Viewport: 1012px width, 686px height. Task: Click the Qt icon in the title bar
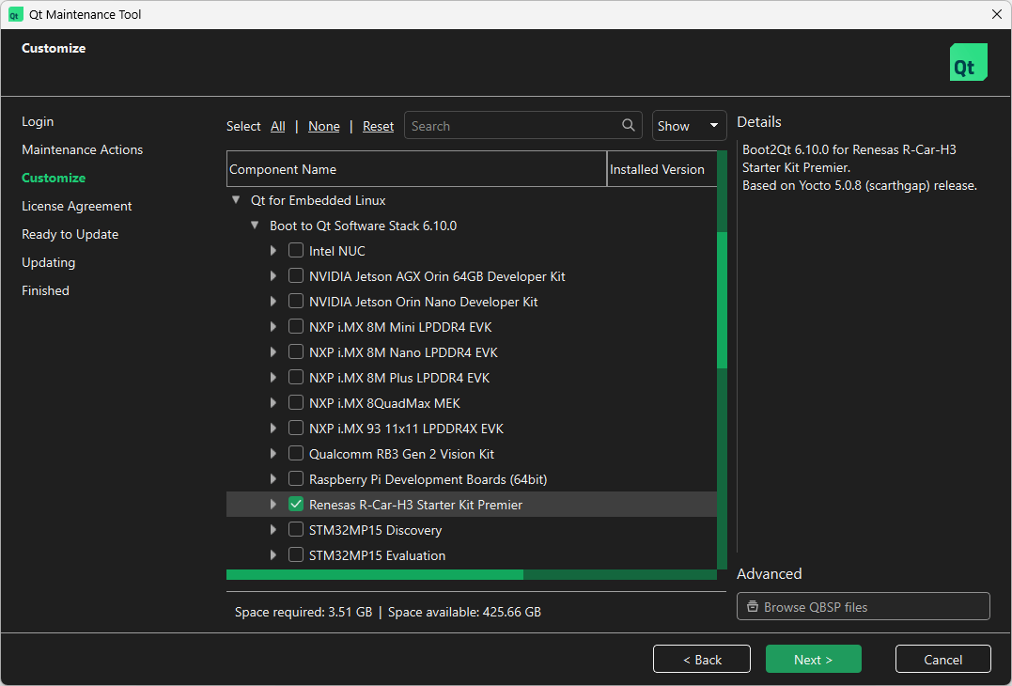coord(17,14)
